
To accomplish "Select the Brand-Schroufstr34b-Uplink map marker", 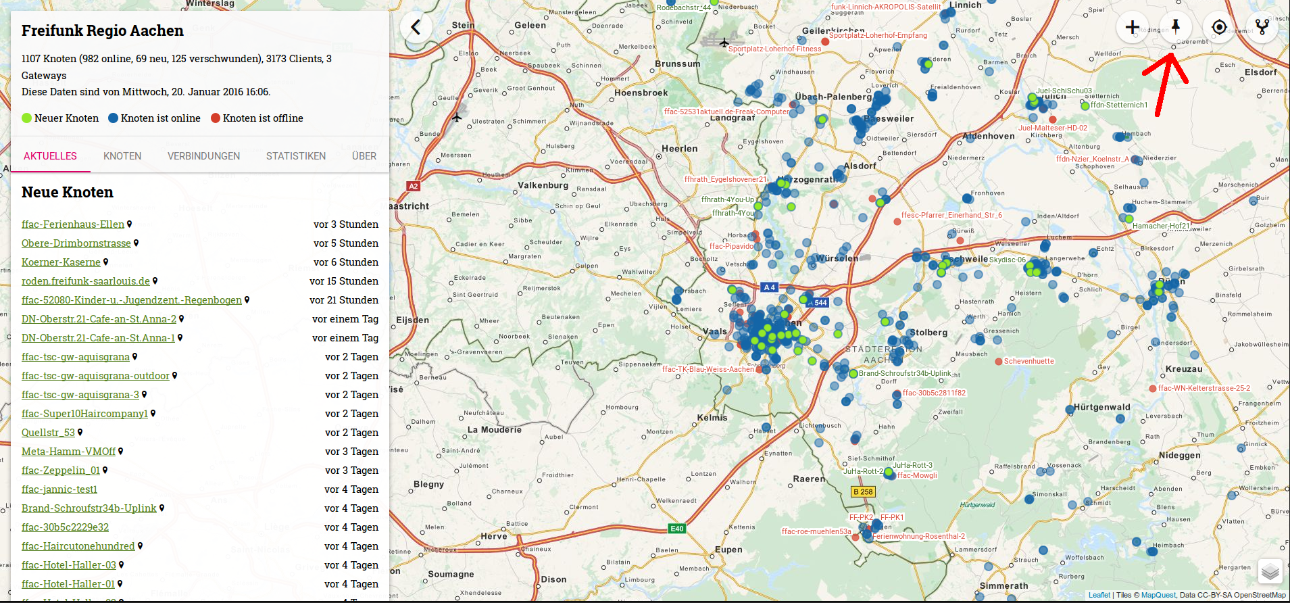I will [x=853, y=374].
